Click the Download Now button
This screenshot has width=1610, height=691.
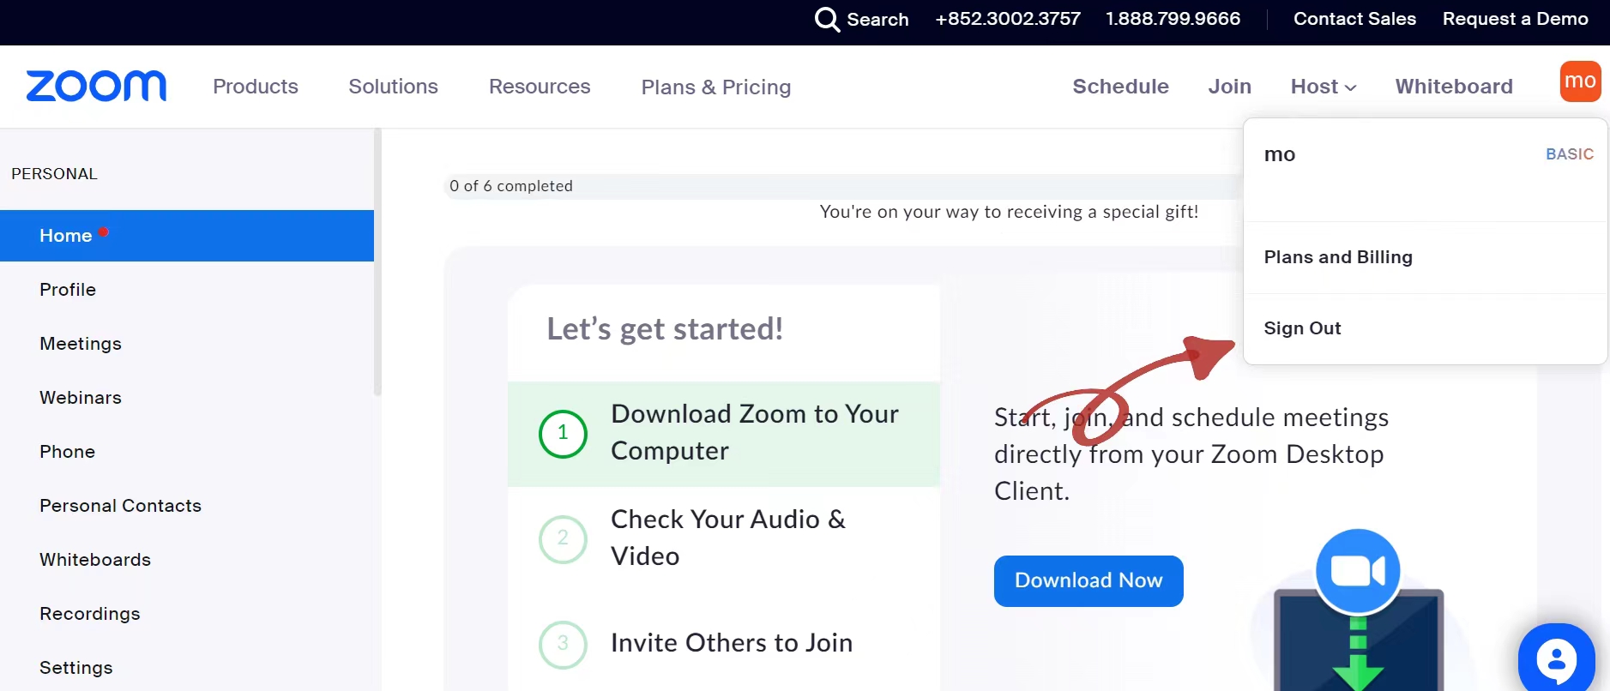pyautogui.click(x=1088, y=581)
